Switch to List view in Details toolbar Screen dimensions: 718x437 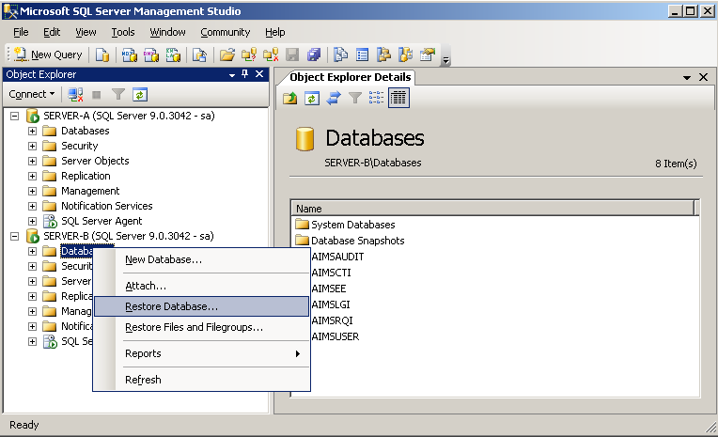(x=376, y=98)
